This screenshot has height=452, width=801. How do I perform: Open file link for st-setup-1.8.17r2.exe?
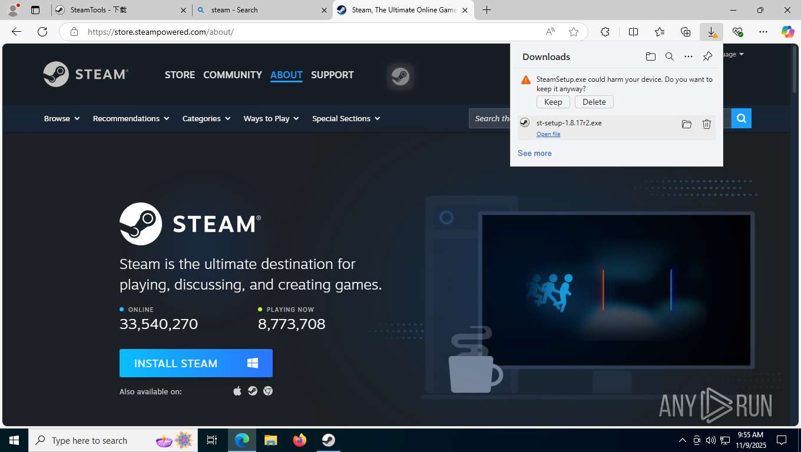(x=548, y=134)
